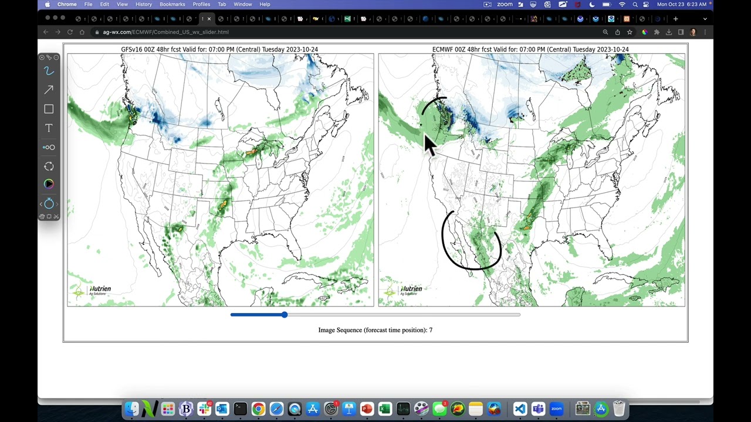Screen dimensions: 751x422
Task: Open Finder from the Dock
Action: (x=131, y=409)
